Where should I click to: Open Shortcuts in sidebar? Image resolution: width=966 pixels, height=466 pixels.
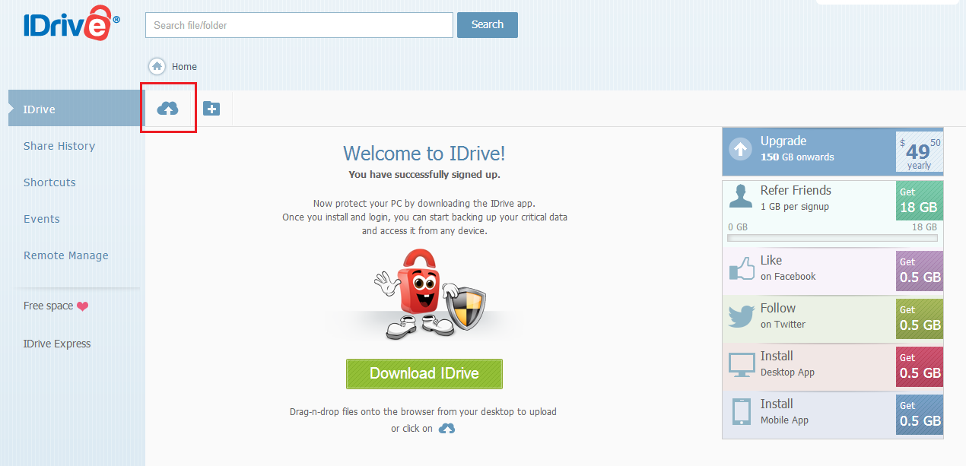[x=49, y=182]
